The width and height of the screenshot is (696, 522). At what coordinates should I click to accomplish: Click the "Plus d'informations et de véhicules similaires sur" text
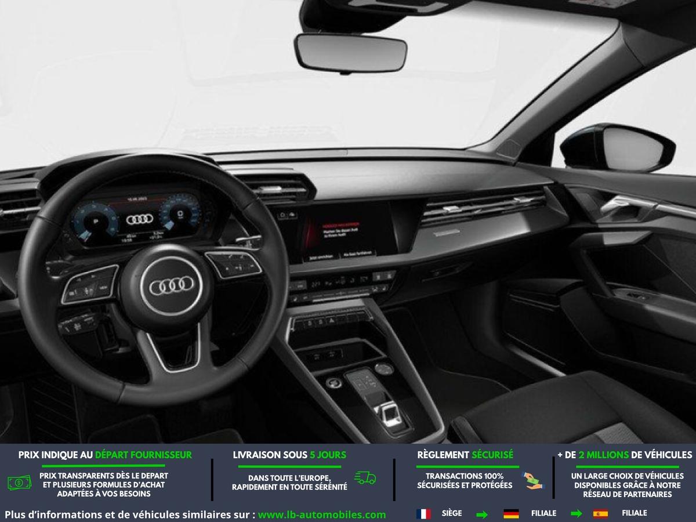(x=130, y=514)
